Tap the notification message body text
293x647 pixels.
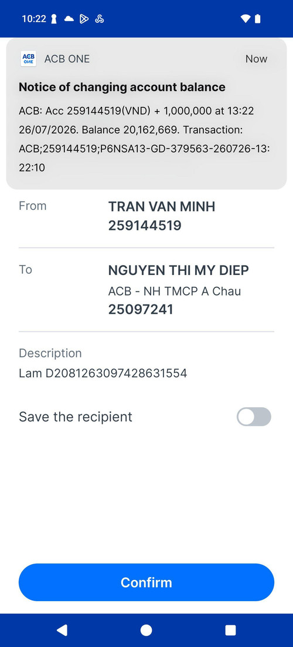point(144,139)
